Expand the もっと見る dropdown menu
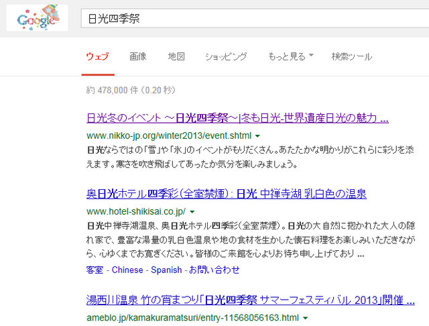 pos(290,56)
